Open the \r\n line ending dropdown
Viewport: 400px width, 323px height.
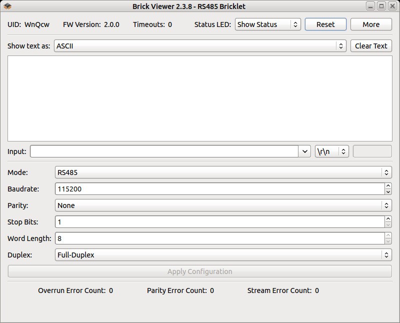pyautogui.click(x=331, y=151)
